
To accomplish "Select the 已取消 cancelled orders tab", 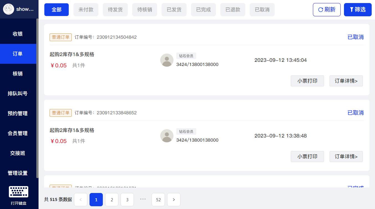I will pos(262,9).
